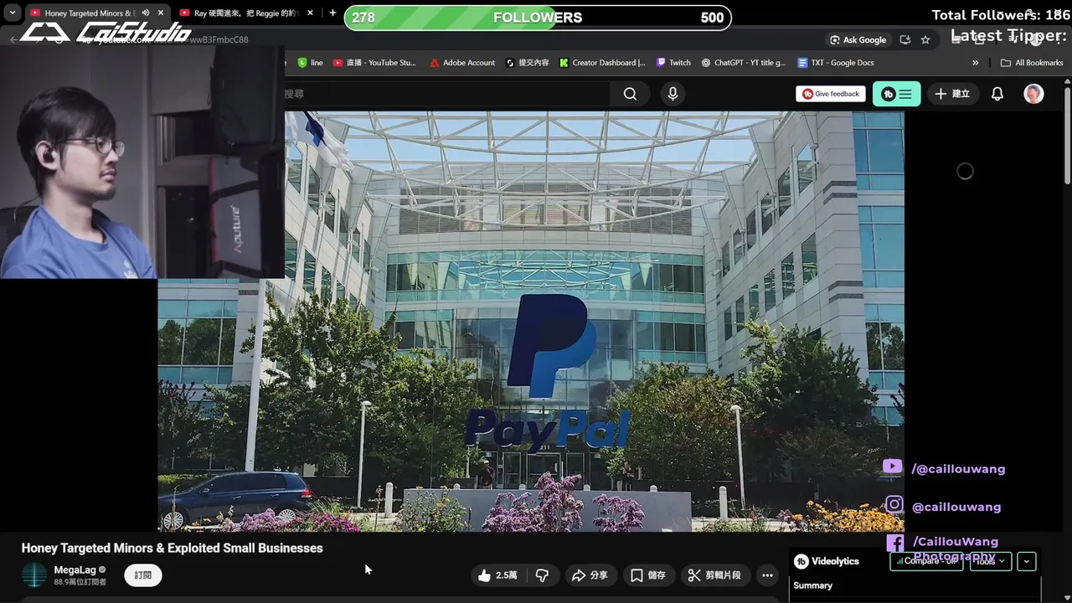The width and height of the screenshot is (1072, 603).
Task: Open the TubeBuddy menu button
Action: click(x=896, y=94)
